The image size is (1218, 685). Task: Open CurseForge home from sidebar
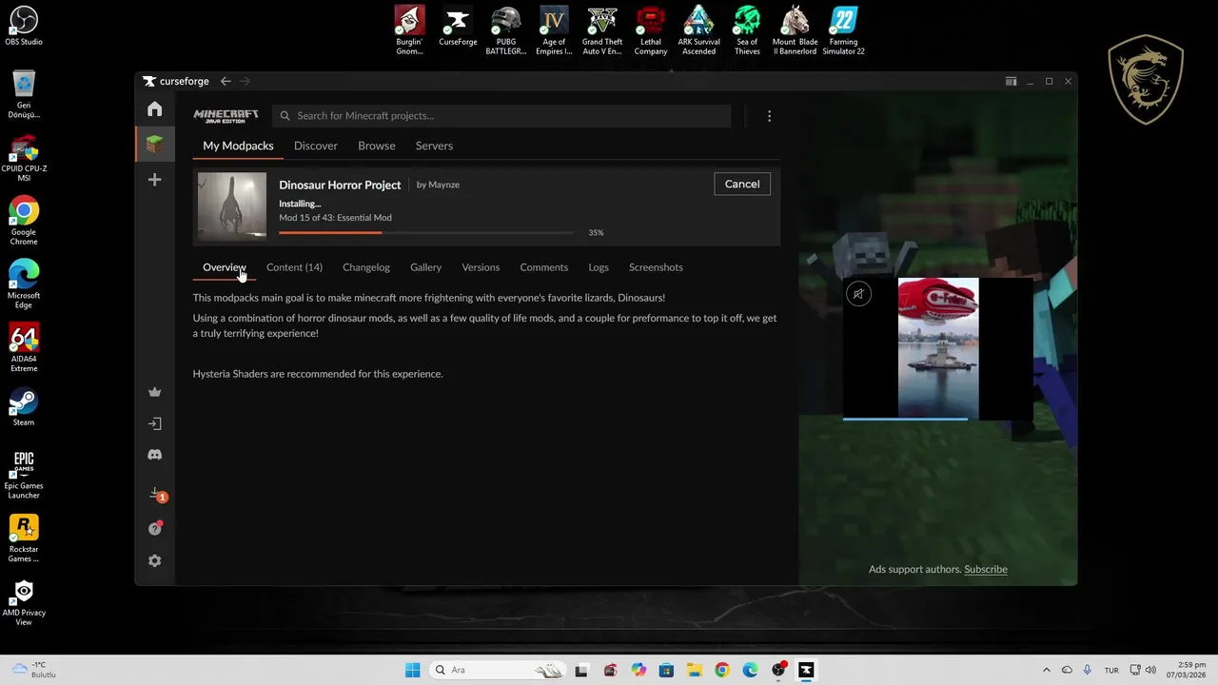point(154,109)
